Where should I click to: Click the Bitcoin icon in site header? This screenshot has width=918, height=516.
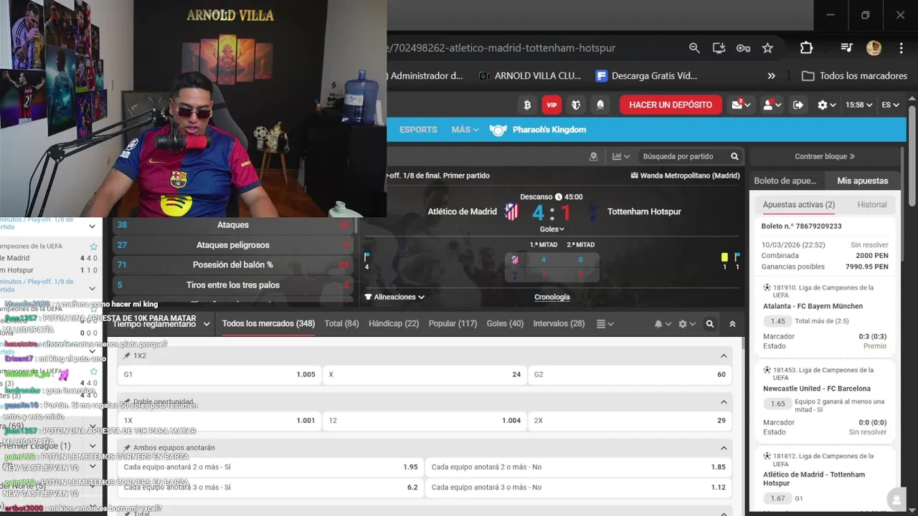click(527, 105)
